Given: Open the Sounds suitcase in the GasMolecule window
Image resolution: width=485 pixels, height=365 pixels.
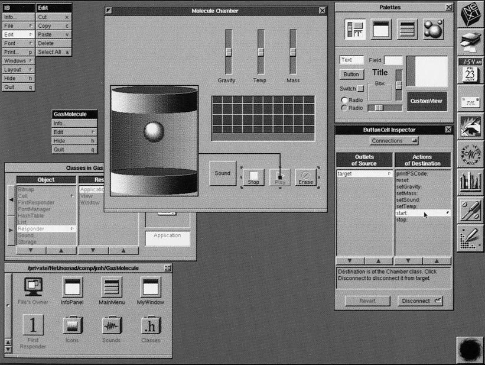Looking at the screenshot, I should [112, 326].
